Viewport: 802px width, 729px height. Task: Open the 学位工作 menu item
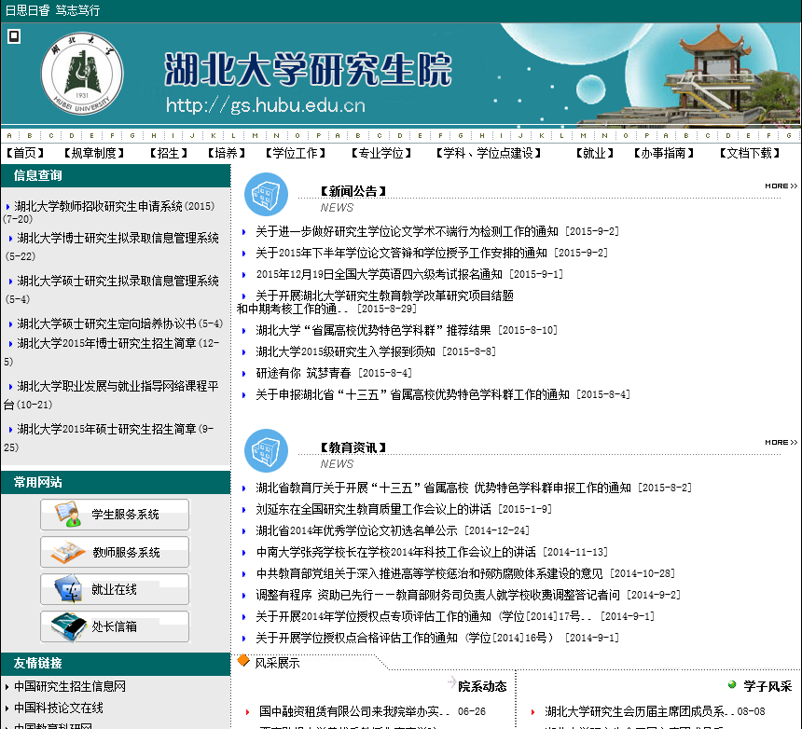click(x=295, y=153)
